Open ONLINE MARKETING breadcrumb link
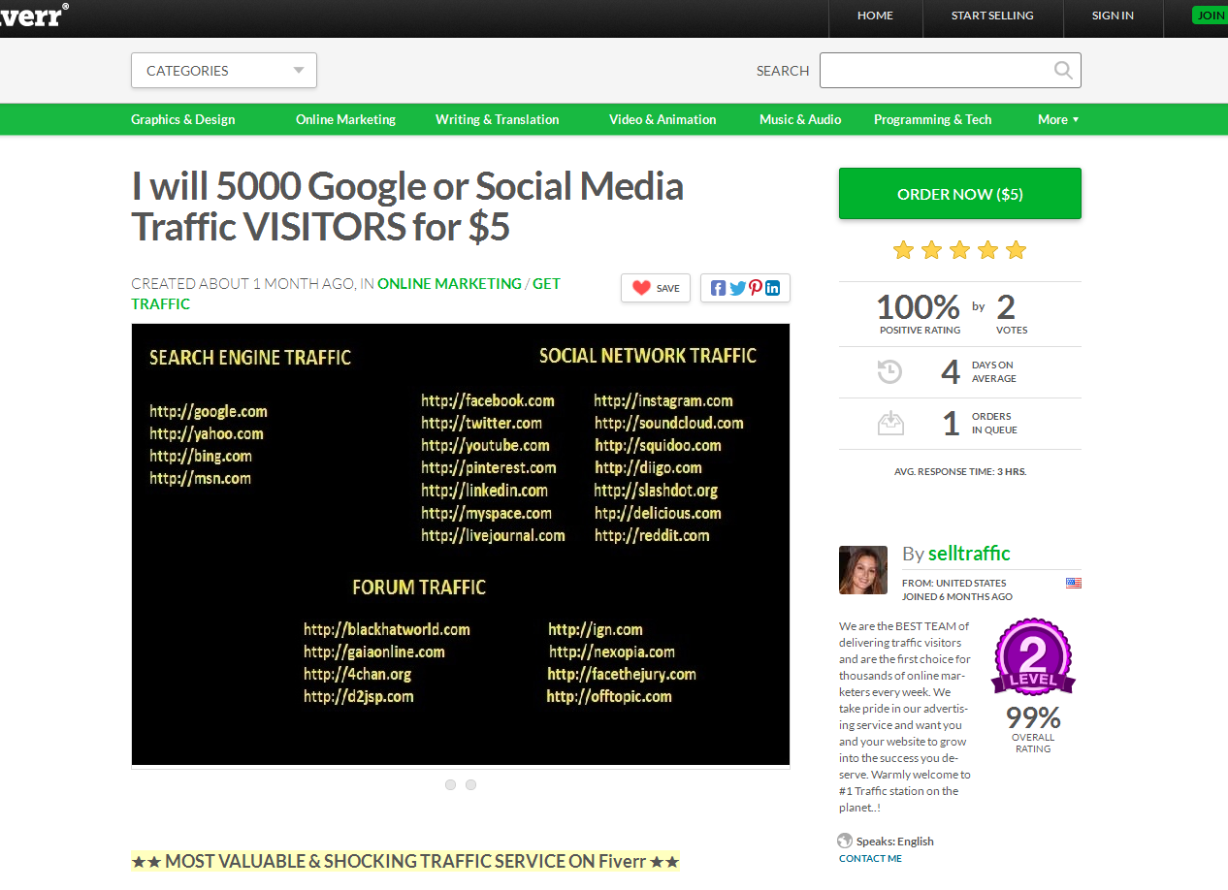The width and height of the screenshot is (1228, 890). [449, 284]
